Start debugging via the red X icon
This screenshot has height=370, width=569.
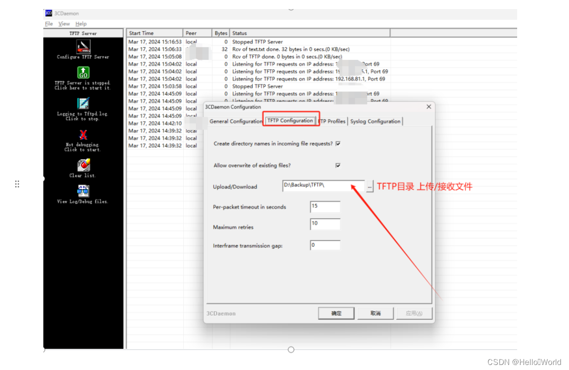pyautogui.click(x=83, y=135)
